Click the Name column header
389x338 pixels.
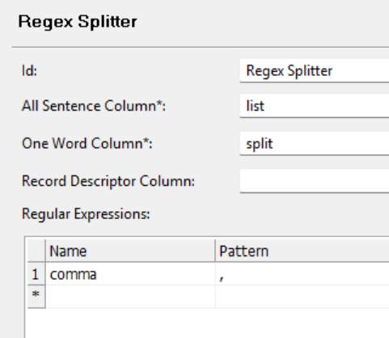(130, 251)
